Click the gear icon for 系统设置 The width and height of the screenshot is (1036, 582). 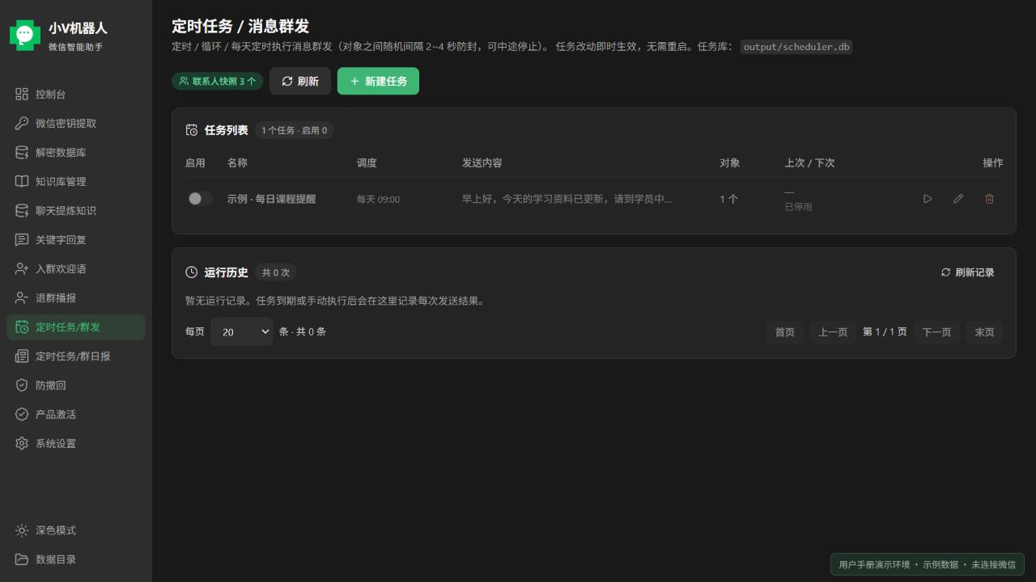coord(22,444)
